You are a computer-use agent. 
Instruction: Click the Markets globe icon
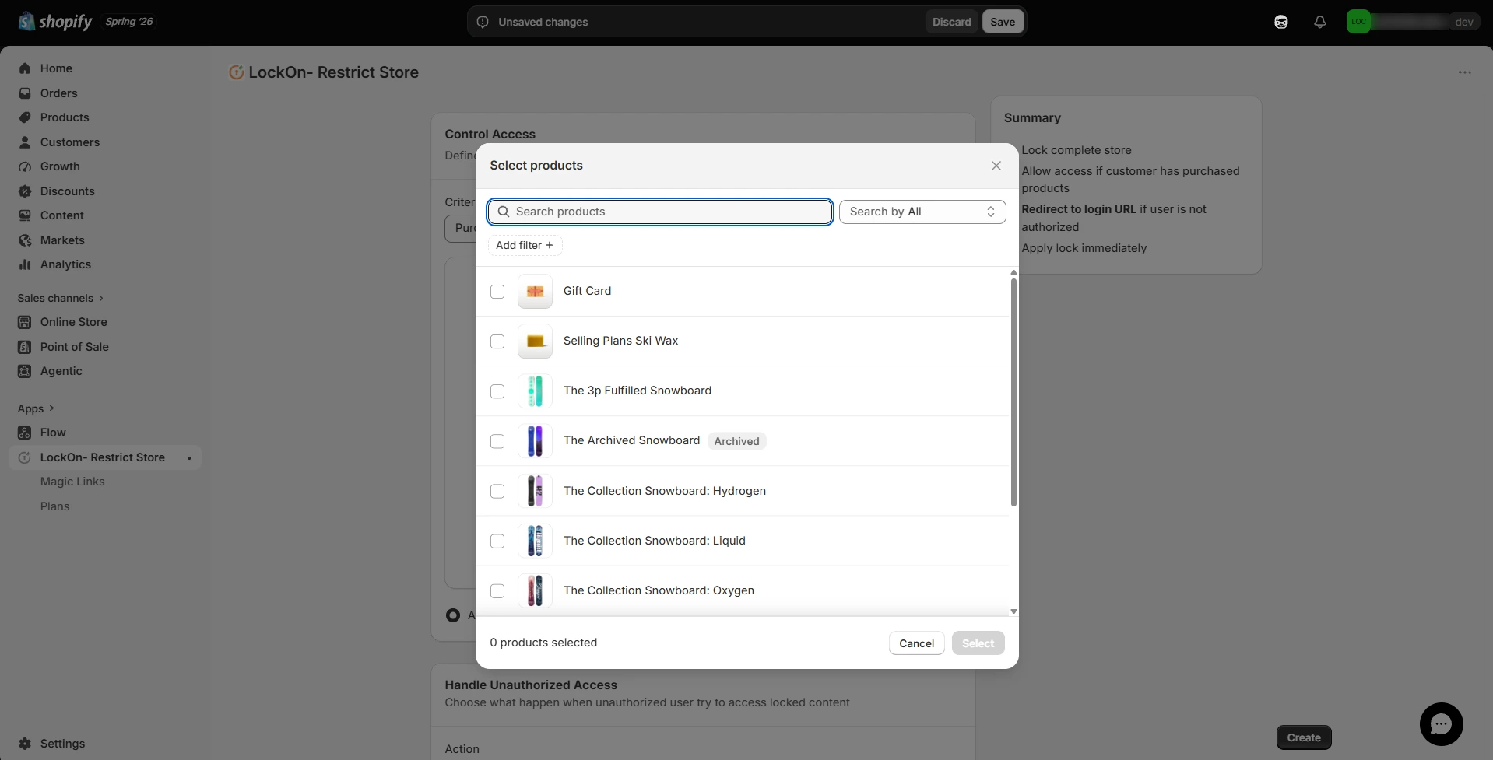tap(25, 240)
